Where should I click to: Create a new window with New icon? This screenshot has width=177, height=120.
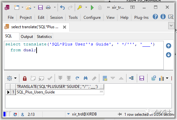tap(17, 7)
